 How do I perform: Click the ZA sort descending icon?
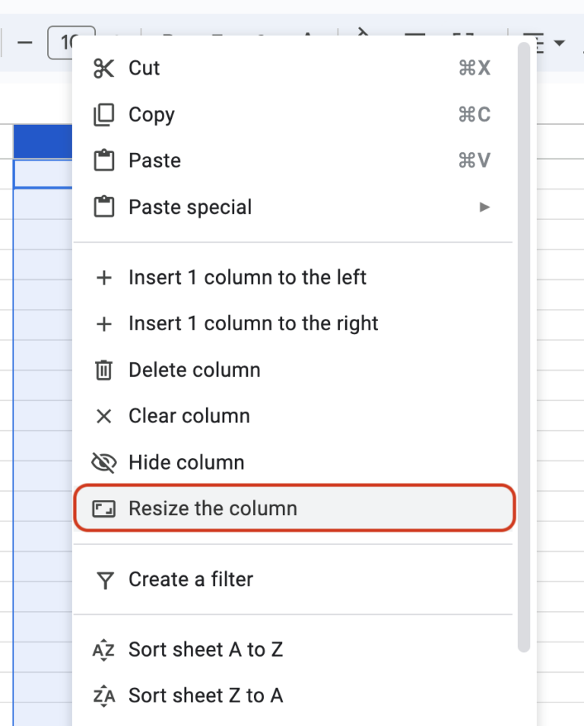pyautogui.click(x=103, y=696)
